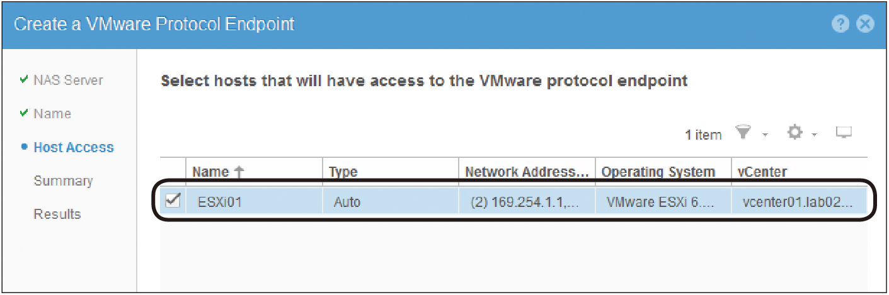Click the monitor export icon
889x295 pixels.
pyautogui.click(x=844, y=132)
